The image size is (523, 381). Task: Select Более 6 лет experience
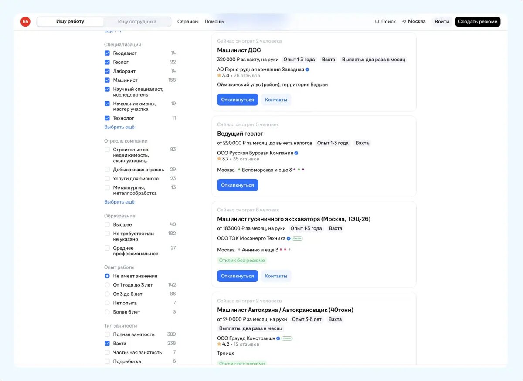click(x=107, y=312)
